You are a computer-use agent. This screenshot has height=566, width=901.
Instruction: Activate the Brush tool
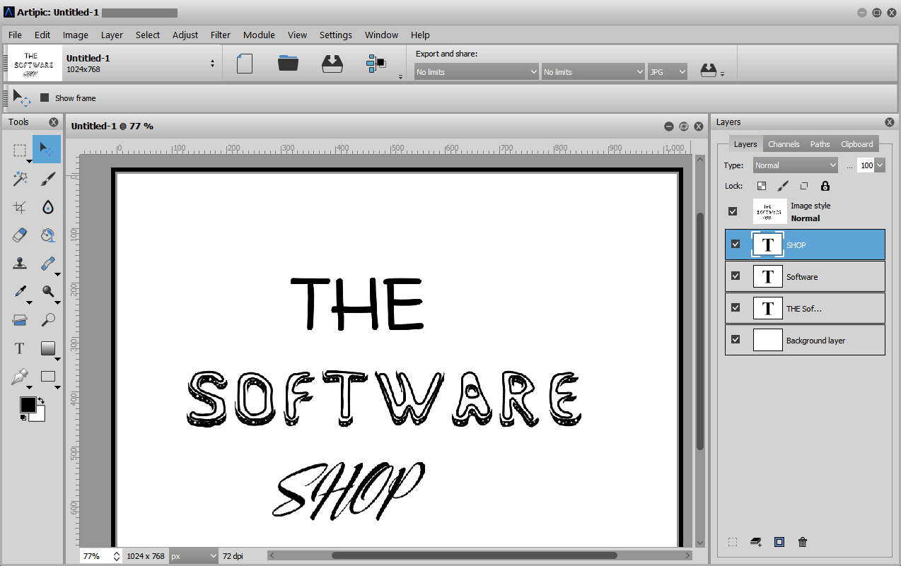click(47, 179)
